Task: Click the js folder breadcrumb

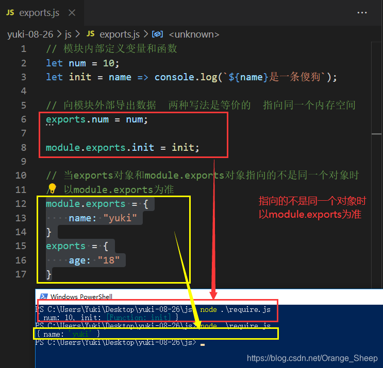Action: pos(68,34)
